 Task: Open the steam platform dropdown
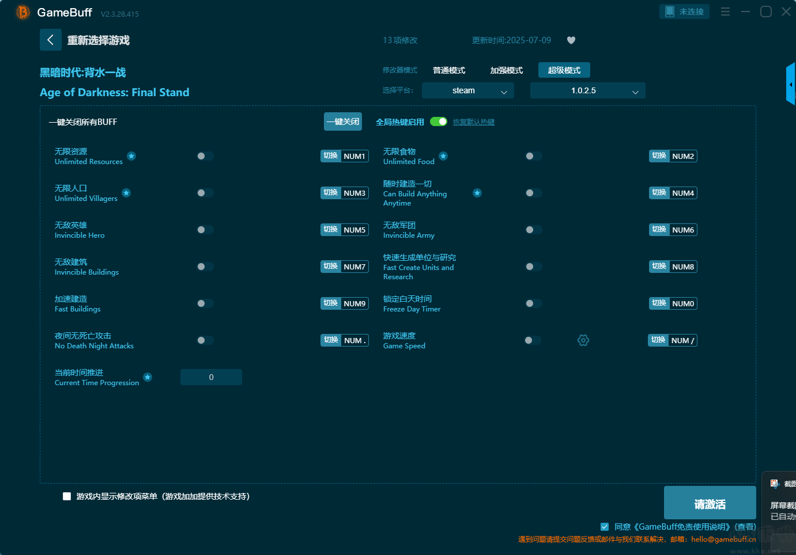pyautogui.click(x=468, y=90)
